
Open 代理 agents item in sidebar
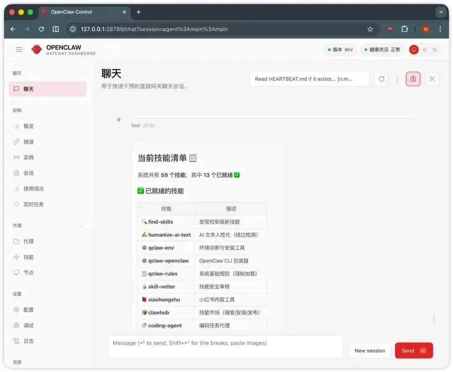(48, 241)
